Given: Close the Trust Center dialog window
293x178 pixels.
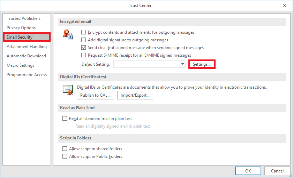Looking at the screenshot, I should point(284,6).
